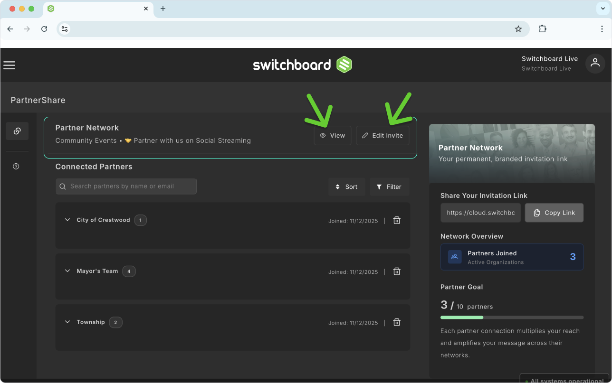
Task: Expand the Township partner row
Action: pyautogui.click(x=67, y=322)
